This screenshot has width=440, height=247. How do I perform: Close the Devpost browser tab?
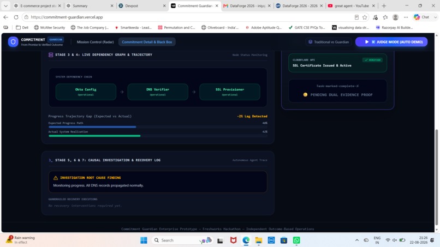click(x=164, y=5)
